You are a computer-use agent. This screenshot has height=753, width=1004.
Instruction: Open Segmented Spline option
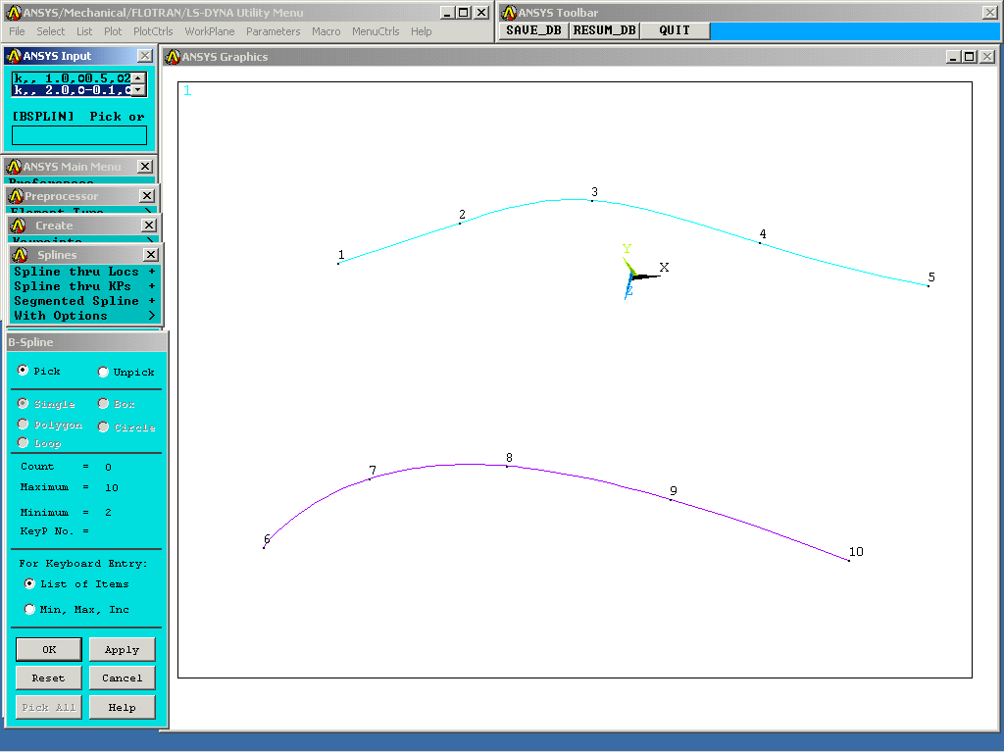84,301
